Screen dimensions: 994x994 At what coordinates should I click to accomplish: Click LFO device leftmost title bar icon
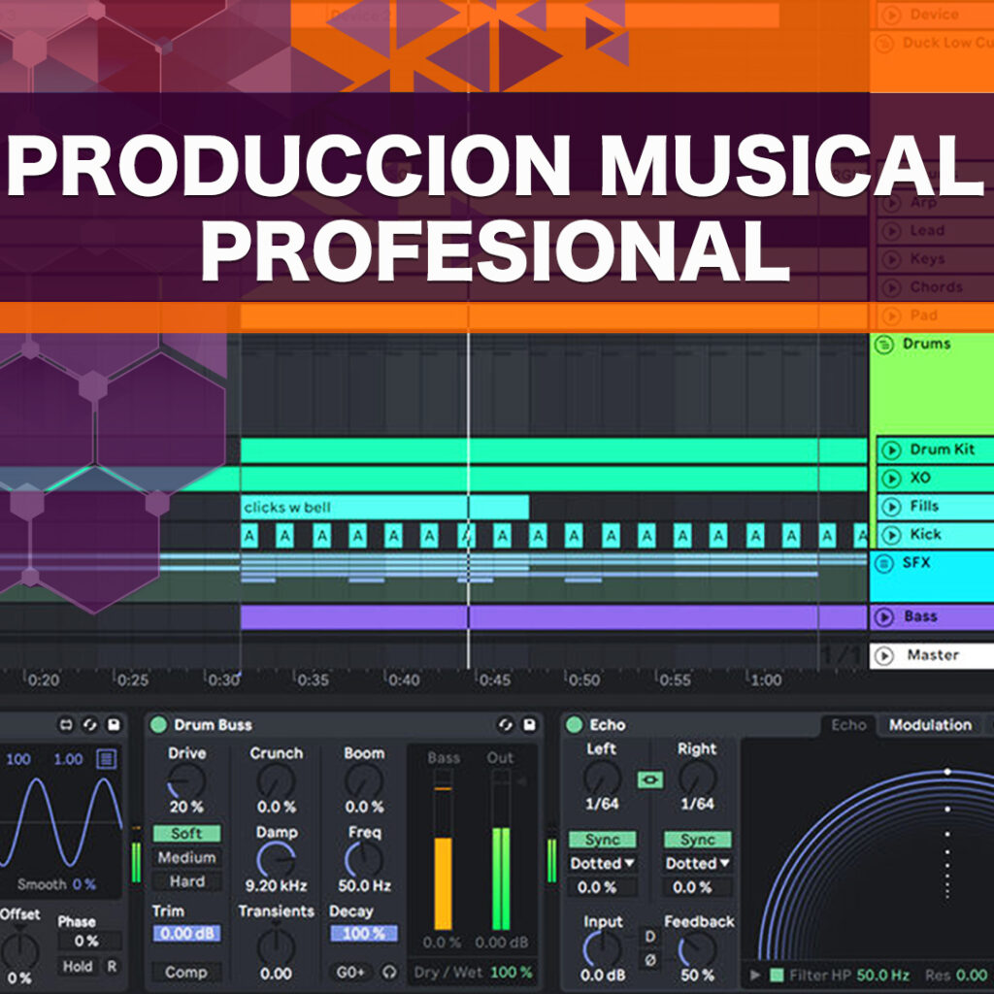pos(66,724)
